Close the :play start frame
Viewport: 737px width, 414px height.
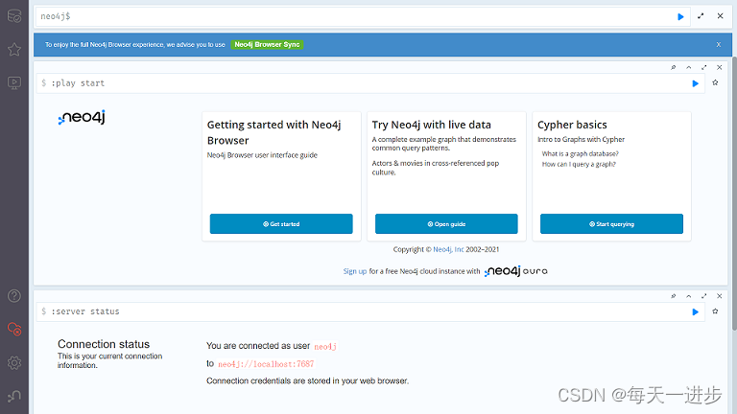pyautogui.click(x=719, y=68)
